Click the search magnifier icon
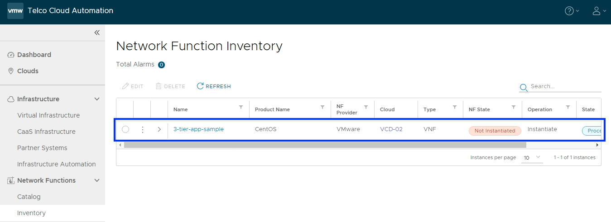The width and height of the screenshot is (611, 222). pos(524,87)
